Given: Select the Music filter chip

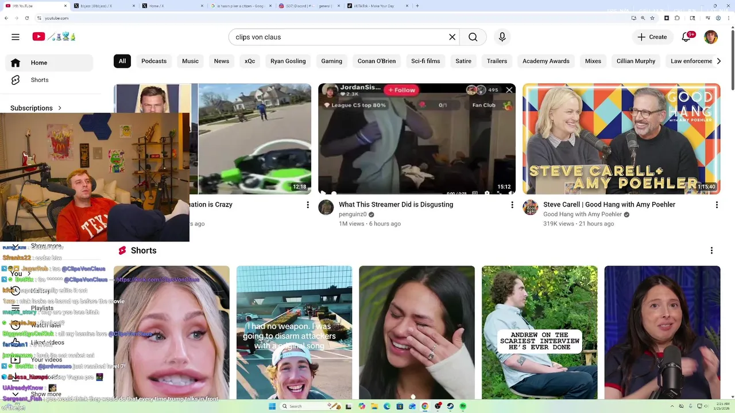Looking at the screenshot, I should pyautogui.click(x=190, y=61).
